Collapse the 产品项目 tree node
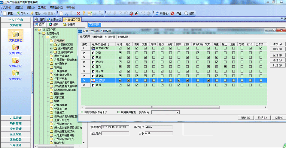Screen dimensions: 286x148 47,41
